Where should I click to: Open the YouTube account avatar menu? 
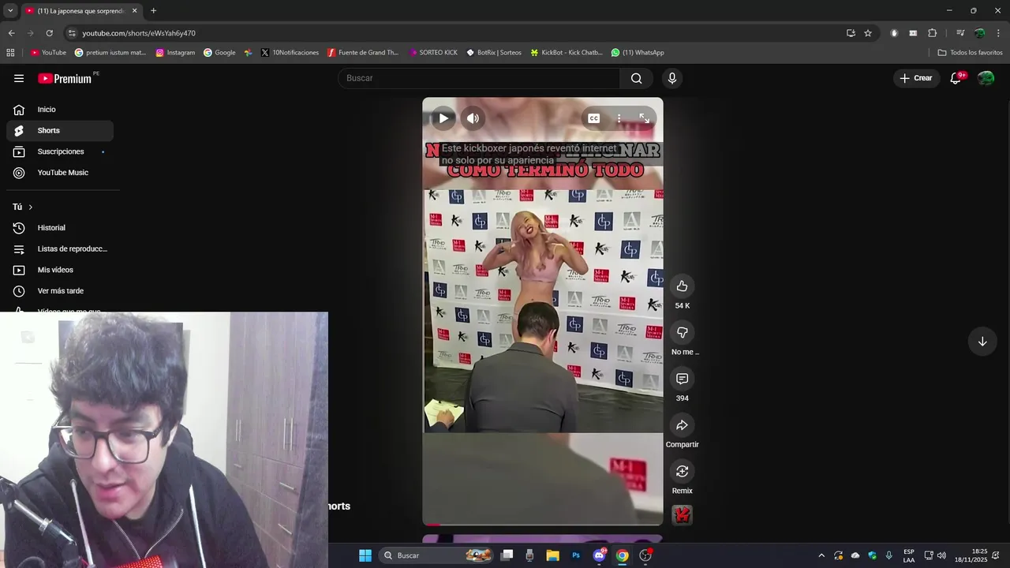coord(986,78)
